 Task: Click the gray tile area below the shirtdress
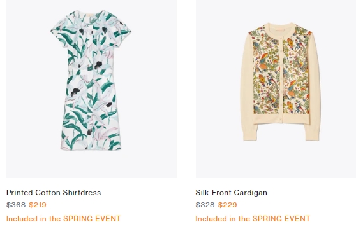[x=91, y=165]
